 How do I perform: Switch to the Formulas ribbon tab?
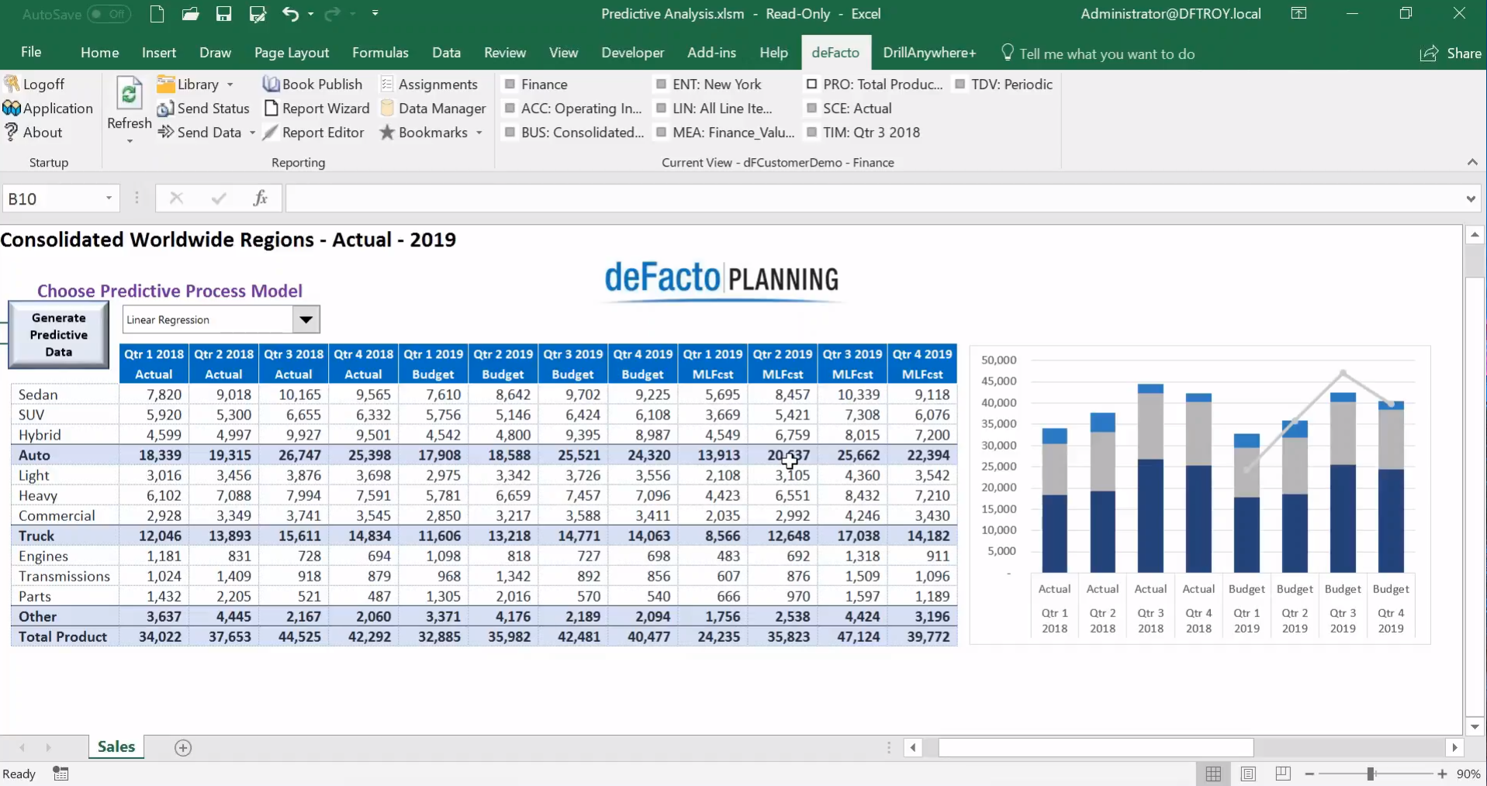pyautogui.click(x=379, y=53)
